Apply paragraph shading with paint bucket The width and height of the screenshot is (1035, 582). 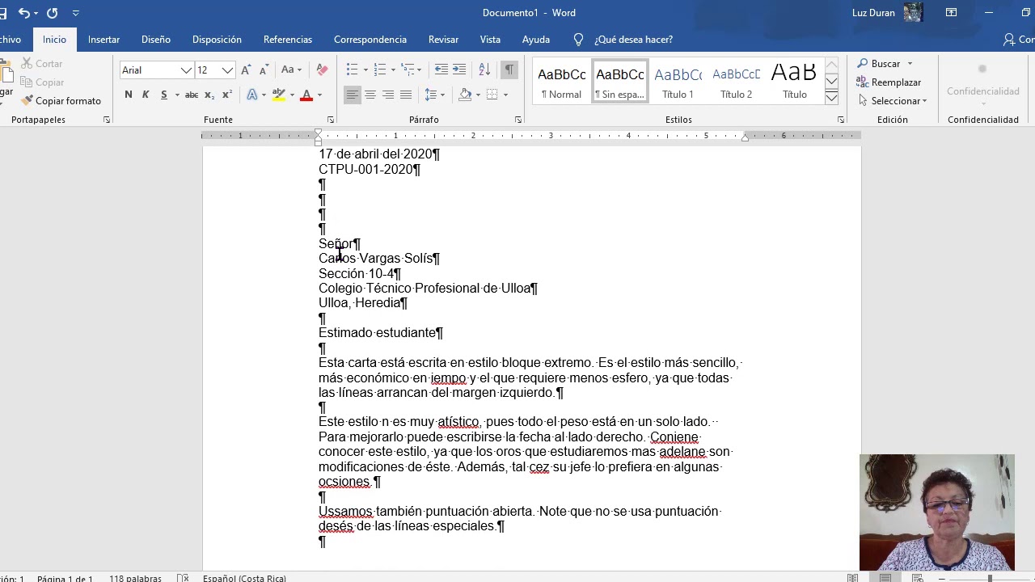click(465, 95)
